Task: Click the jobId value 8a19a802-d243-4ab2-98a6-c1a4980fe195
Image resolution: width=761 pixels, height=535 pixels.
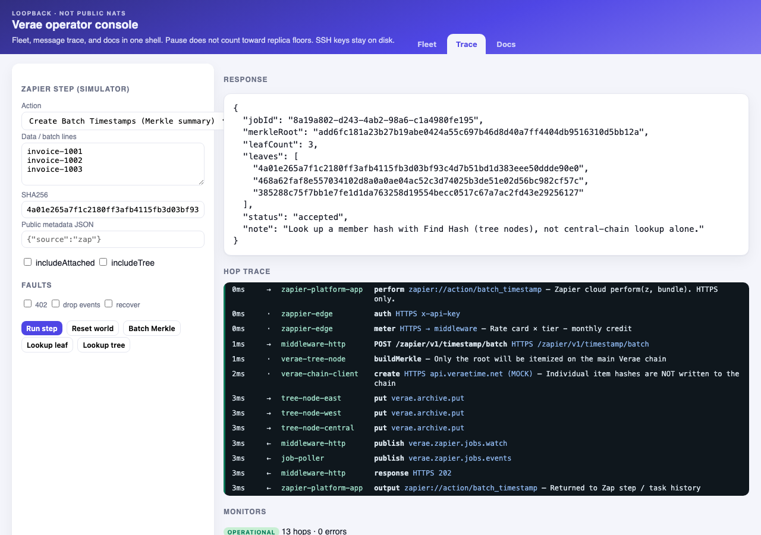Action: [383, 119]
